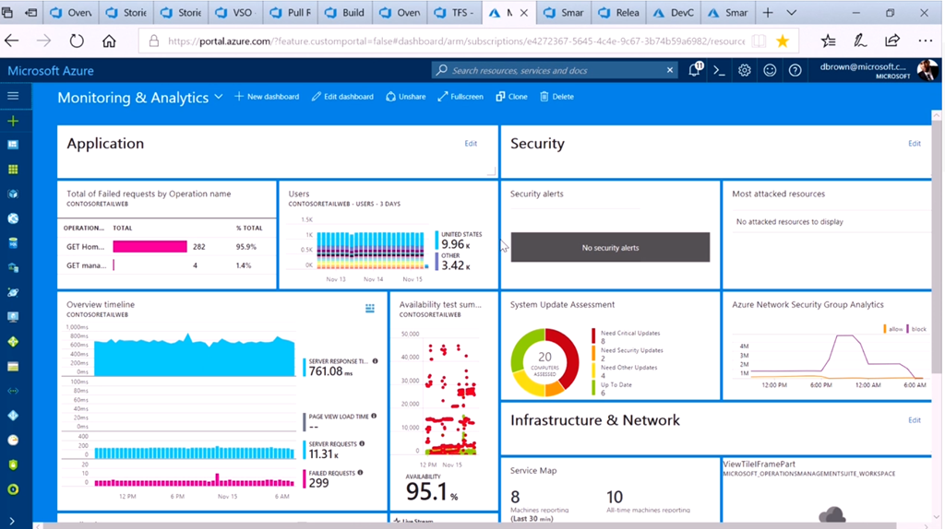Click the feedback smiley icon
The image size is (945, 529).
(770, 70)
